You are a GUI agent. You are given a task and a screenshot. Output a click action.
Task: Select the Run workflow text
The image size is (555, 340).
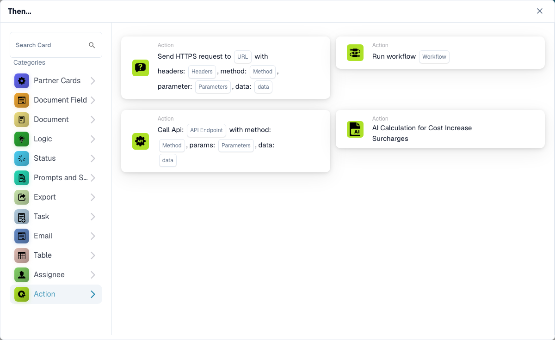coord(394,56)
